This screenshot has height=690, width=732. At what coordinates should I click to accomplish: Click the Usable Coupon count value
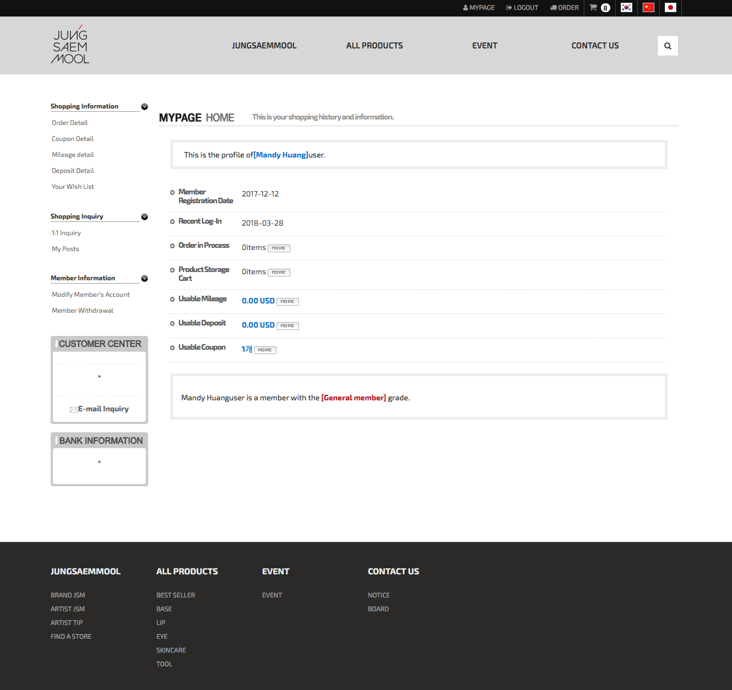pyautogui.click(x=247, y=349)
